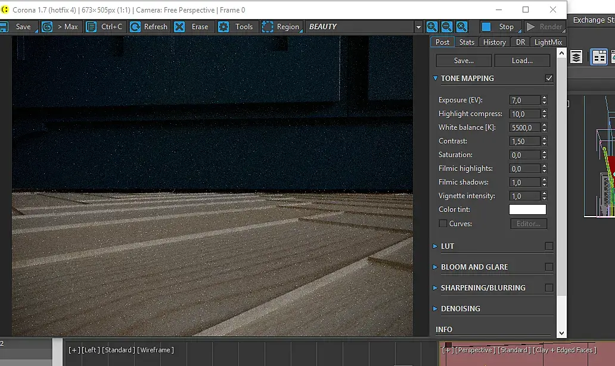Screen dimensions: 615x366
Task: Click the Contrast value field
Action: coord(525,142)
